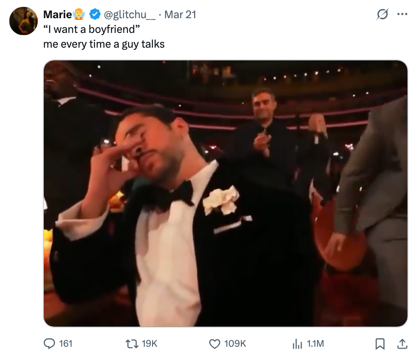Click the "me every time a guy talks" text
This screenshot has height=358, width=415.
104,44
